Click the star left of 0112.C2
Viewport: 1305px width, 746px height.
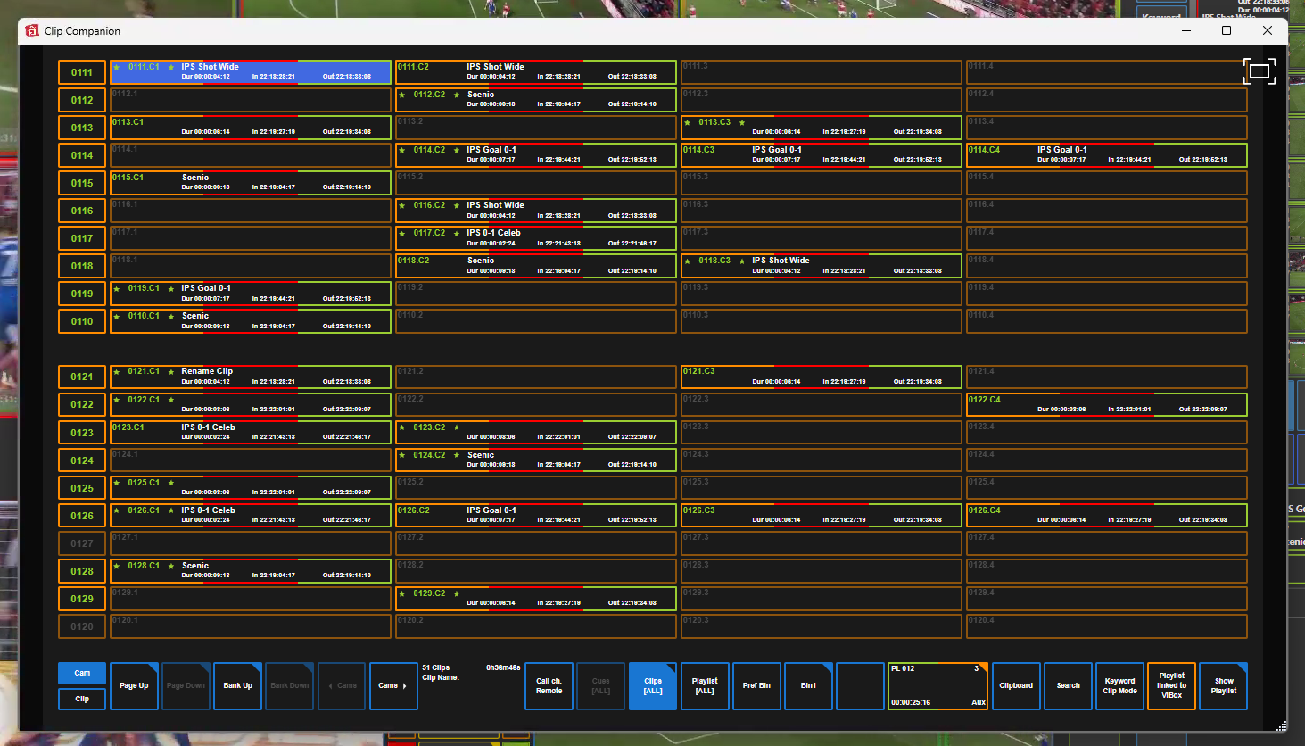(x=402, y=95)
